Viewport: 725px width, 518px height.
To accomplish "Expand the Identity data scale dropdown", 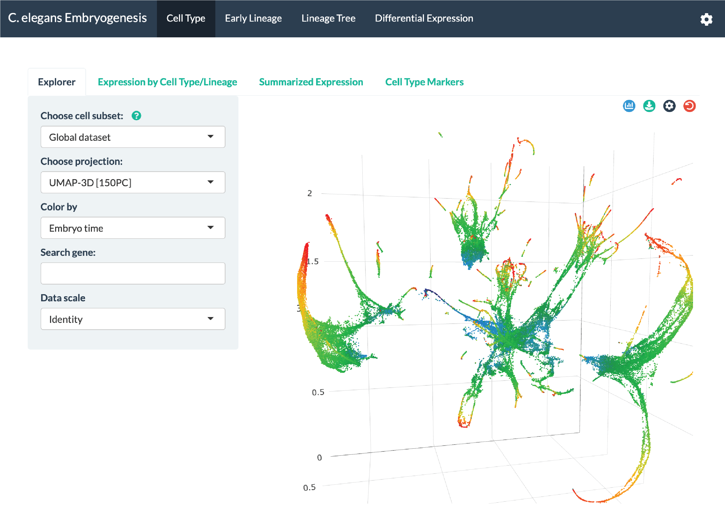I will tap(133, 319).
